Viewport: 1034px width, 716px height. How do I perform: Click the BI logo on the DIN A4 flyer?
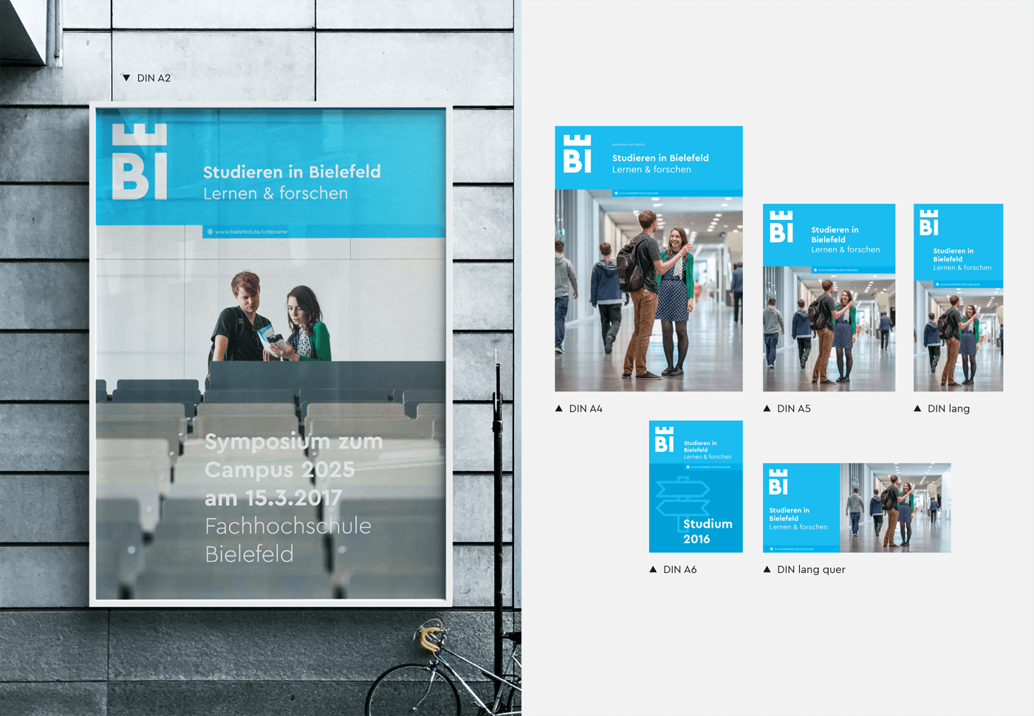[577, 154]
